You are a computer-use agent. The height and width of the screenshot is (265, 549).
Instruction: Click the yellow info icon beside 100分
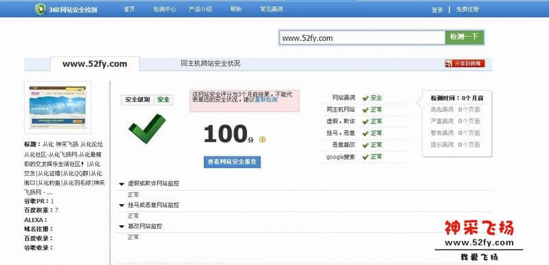click(263, 139)
